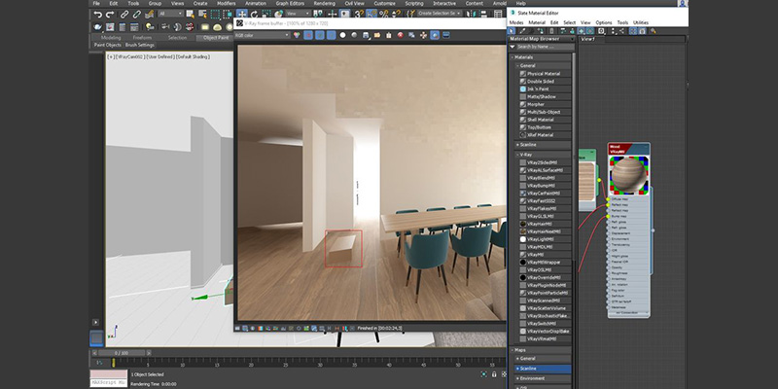Click the Brush Settings panel button
Screen dimensions: 778x389
coord(140,45)
